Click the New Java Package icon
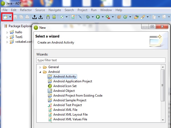 point(119,17)
